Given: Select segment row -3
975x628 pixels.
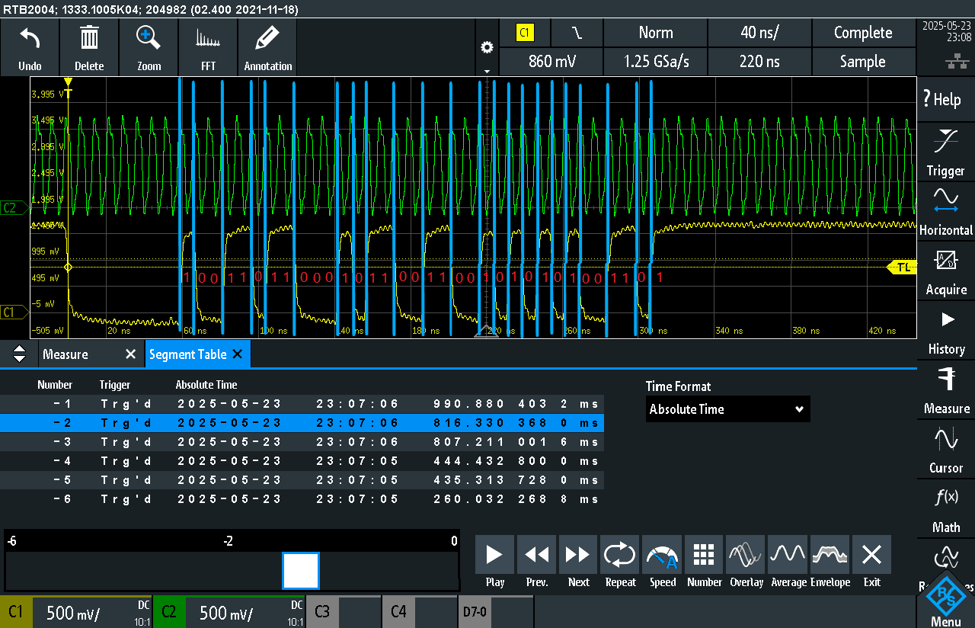Looking at the screenshot, I should 302,442.
